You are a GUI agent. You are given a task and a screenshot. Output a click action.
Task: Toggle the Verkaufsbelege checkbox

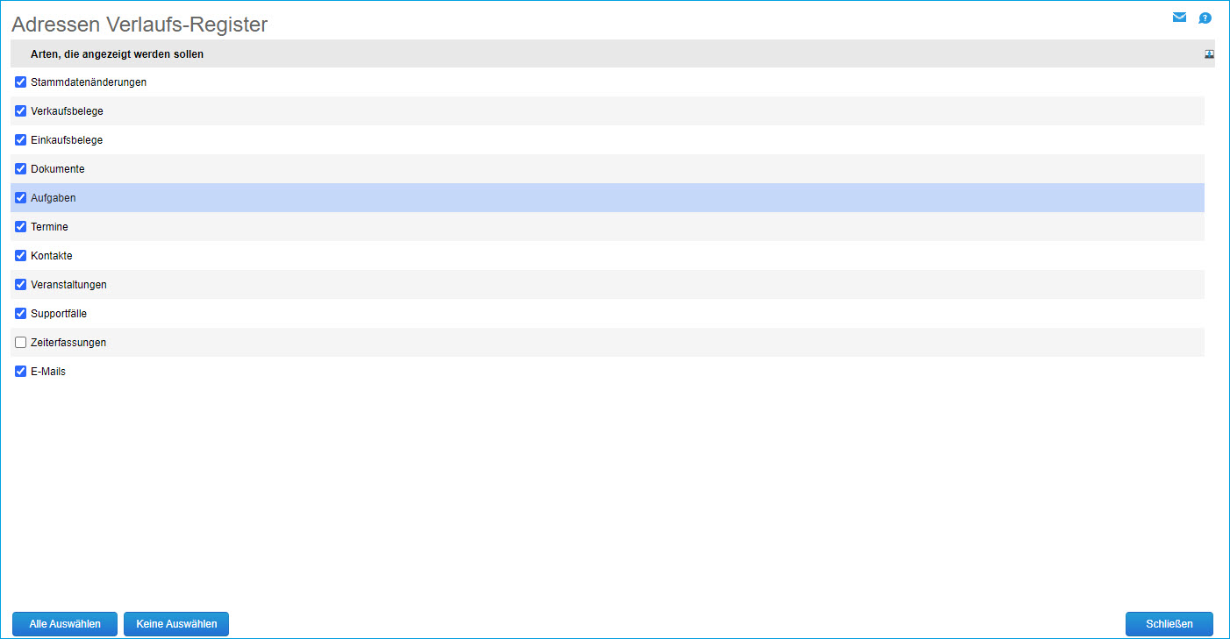pyautogui.click(x=21, y=111)
